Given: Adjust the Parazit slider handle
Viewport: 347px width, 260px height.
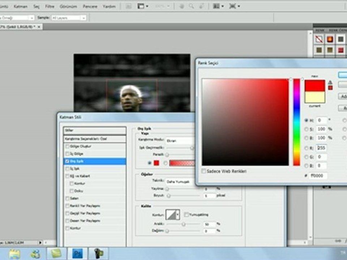Looking at the screenshot, I should [x=167, y=155].
